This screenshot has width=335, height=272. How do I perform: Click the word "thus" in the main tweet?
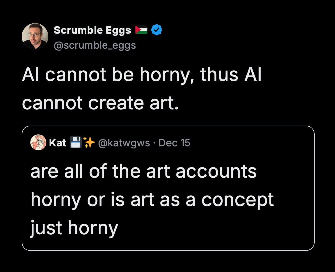pyautogui.click(x=219, y=76)
